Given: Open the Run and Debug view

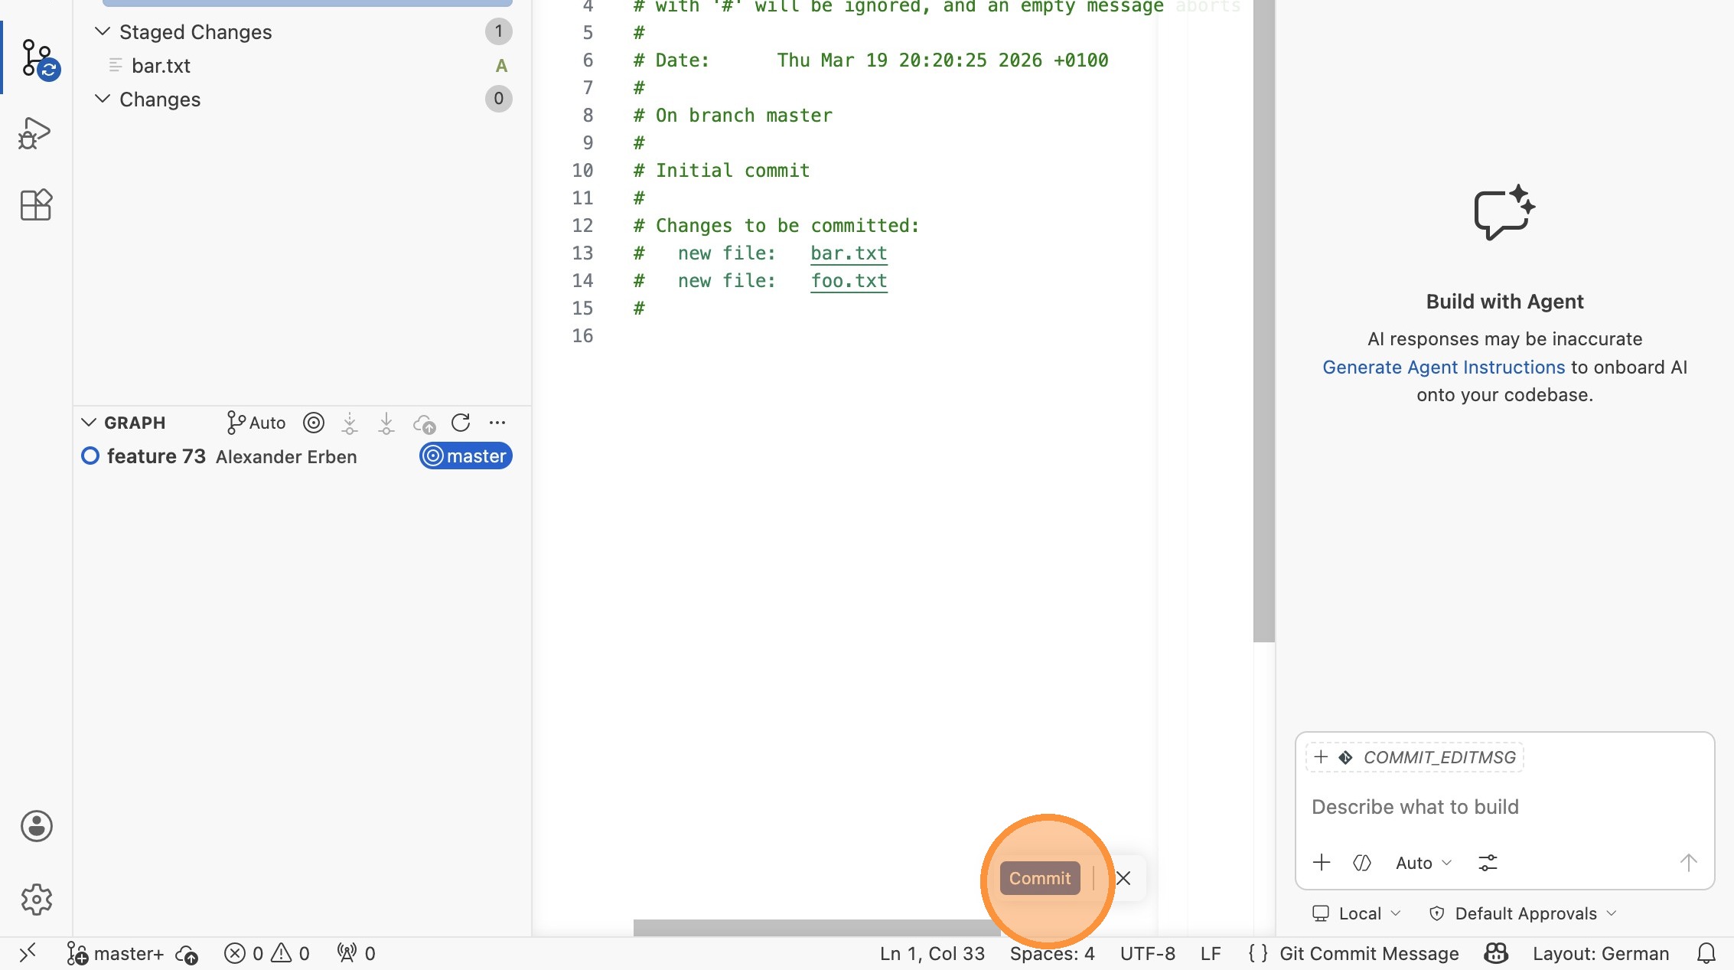Looking at the screenshot, I should (35, 133).
